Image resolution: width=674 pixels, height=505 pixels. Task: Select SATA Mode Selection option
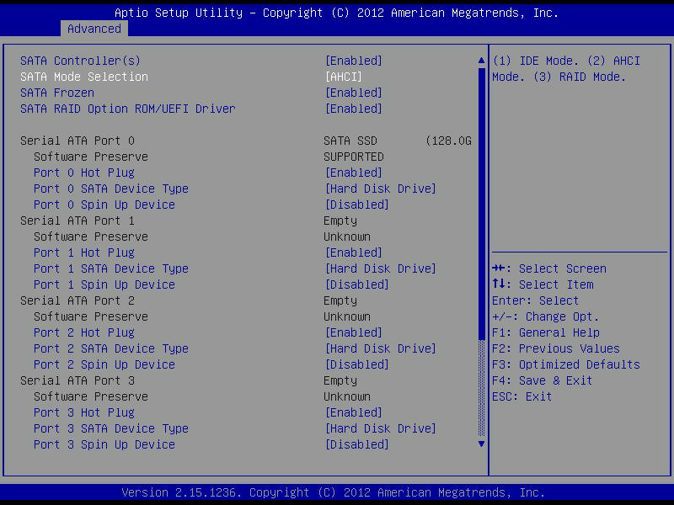[84, 77]
